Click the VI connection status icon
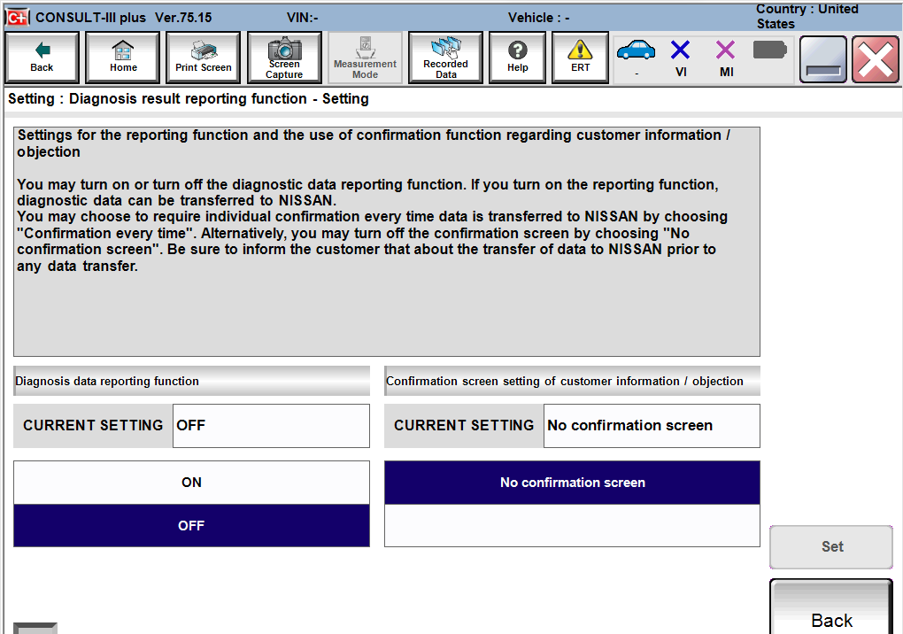The width and height of the screenshot is (903, 634). (x=681, y=53)
